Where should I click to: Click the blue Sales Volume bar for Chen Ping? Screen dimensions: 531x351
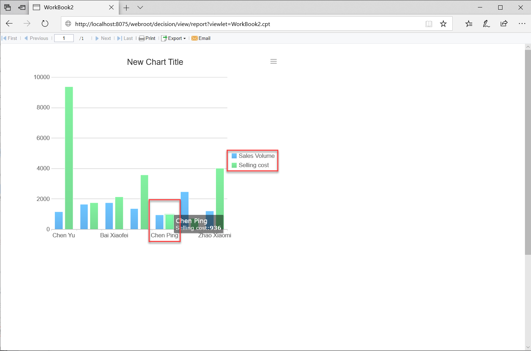(x=159, y=222)
